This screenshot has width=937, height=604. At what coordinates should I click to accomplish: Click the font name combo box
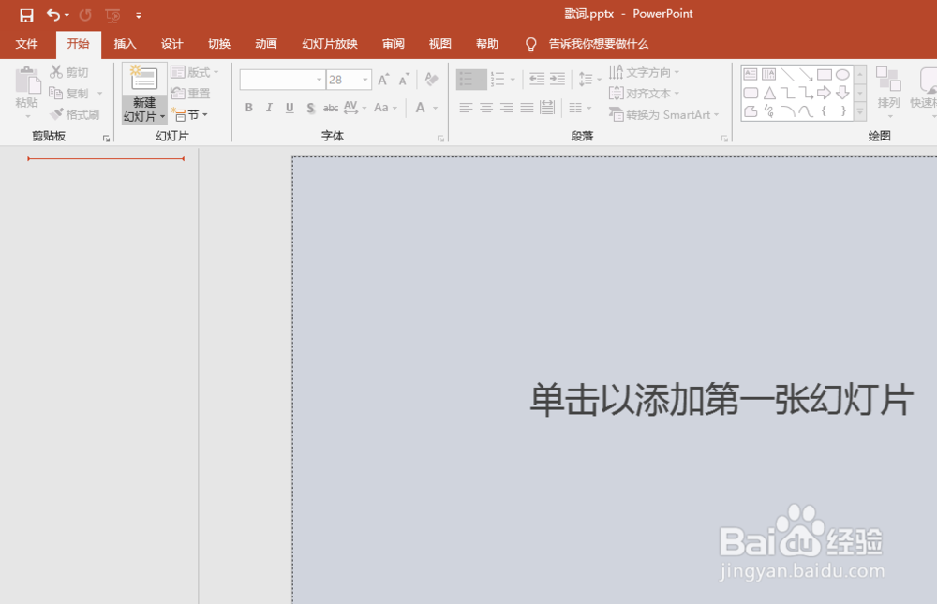tap(282, 80)
